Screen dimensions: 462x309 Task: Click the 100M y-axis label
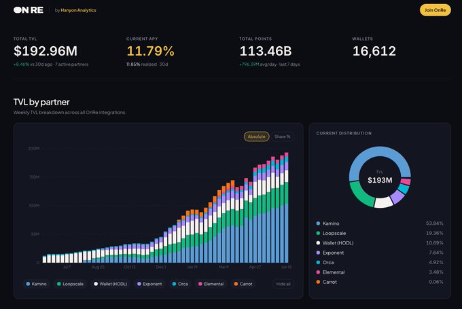click(x=34, y=206)
